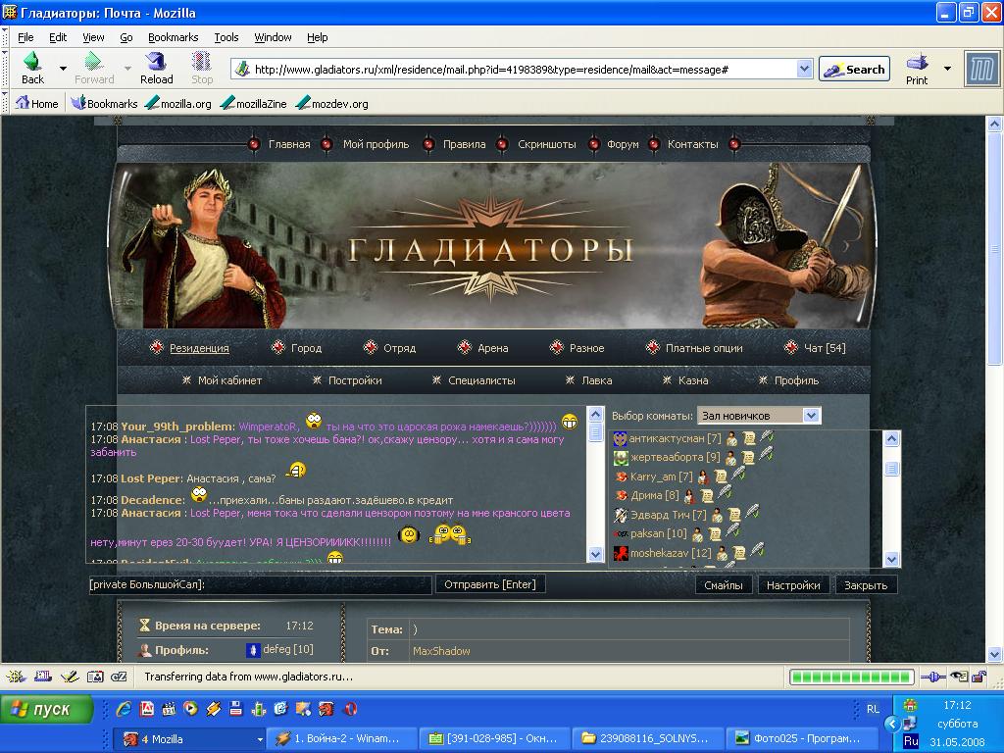
Task: Toggle the online/offline connection icon
Action: [935, 677]
